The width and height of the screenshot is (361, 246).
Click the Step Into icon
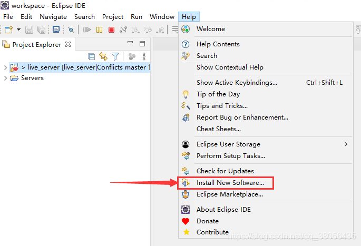[135, 29]
